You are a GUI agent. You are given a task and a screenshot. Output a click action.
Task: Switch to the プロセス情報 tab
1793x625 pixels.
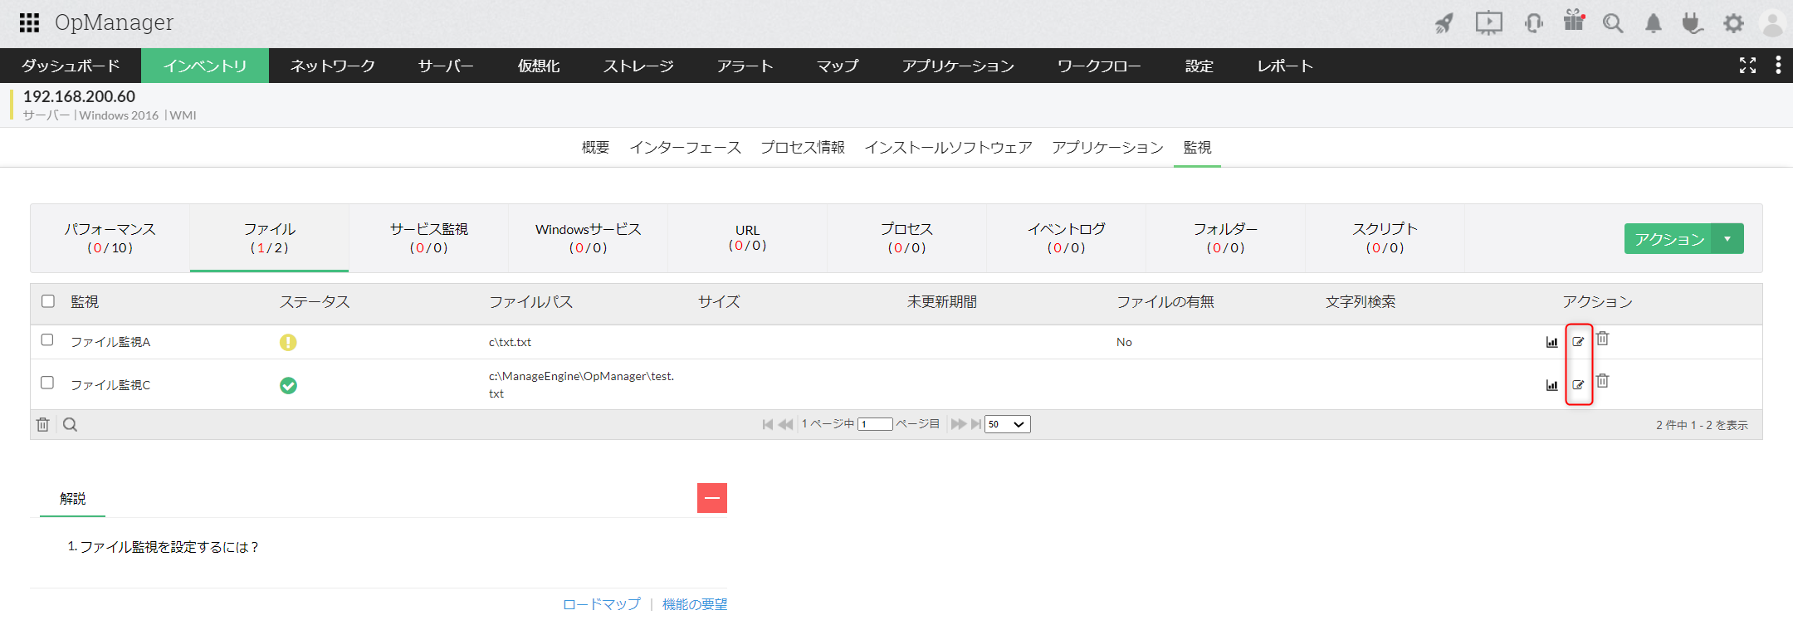803,148
